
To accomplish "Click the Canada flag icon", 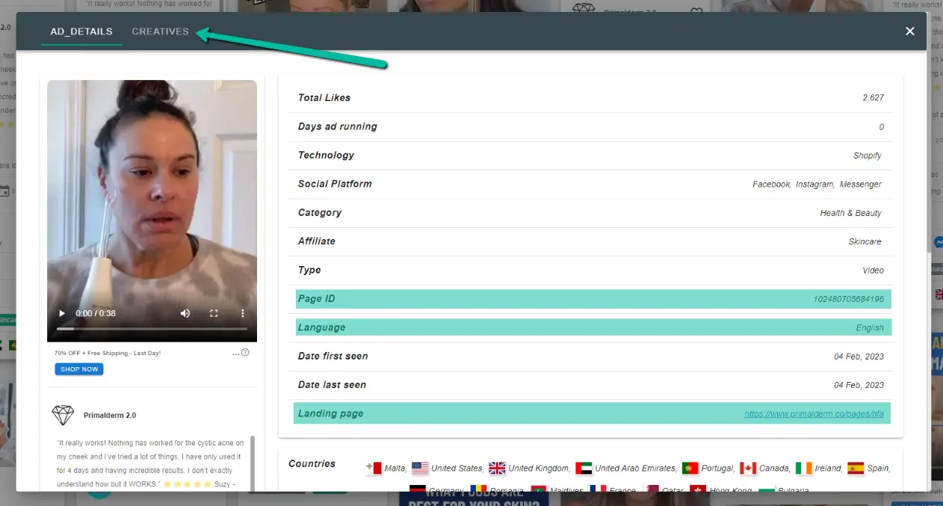I will click(748, 469).
